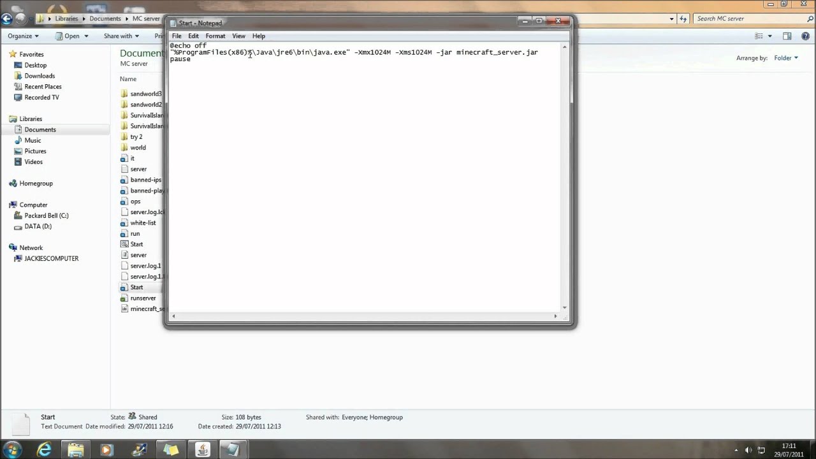Show hidden tray icons arrow
Image resolution: width=816 pixels, height=459 pixels.
pyautogui.click(x=736, y=450)
